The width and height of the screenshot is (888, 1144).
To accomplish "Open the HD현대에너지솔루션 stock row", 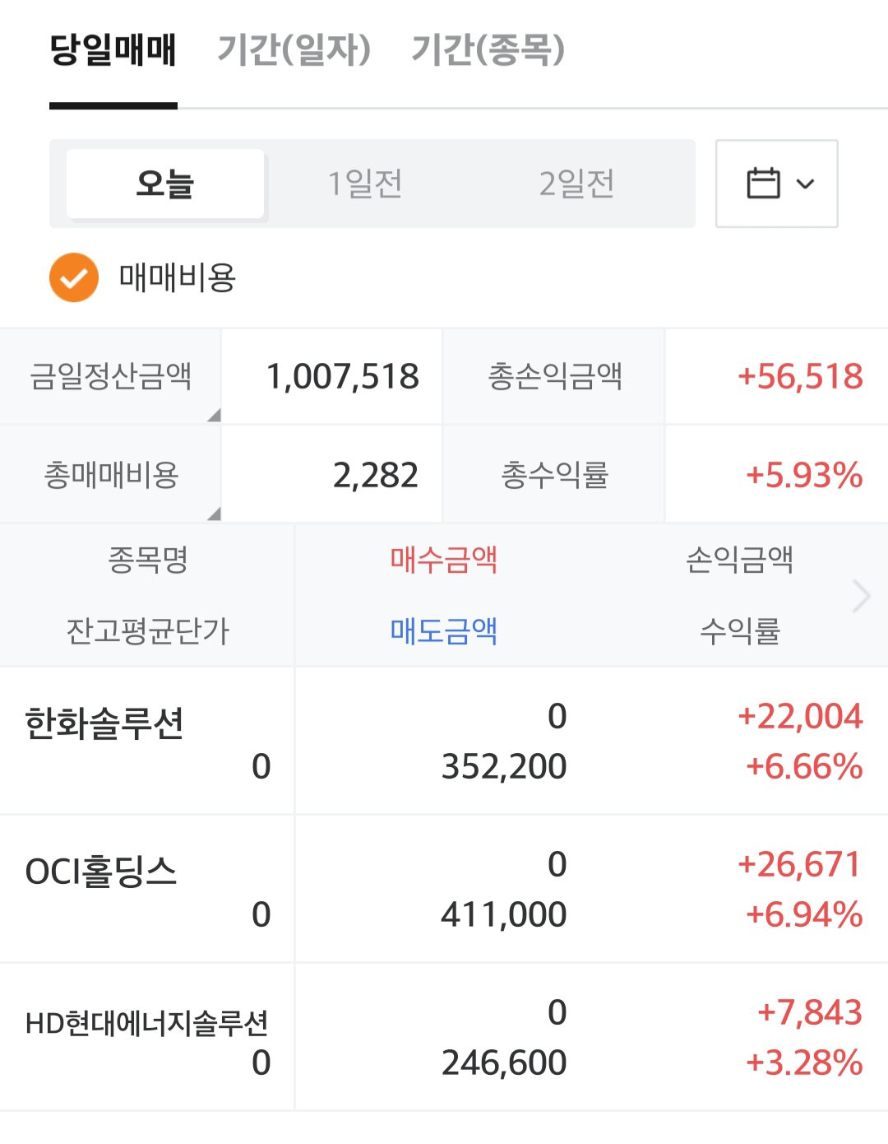I will pyautogui.click(x=444, y=1037).
